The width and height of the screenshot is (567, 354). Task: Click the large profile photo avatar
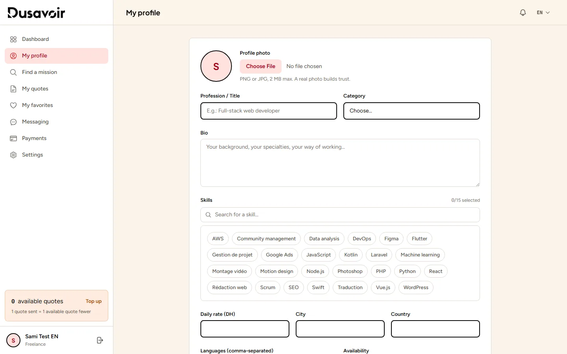coord(216,66)
